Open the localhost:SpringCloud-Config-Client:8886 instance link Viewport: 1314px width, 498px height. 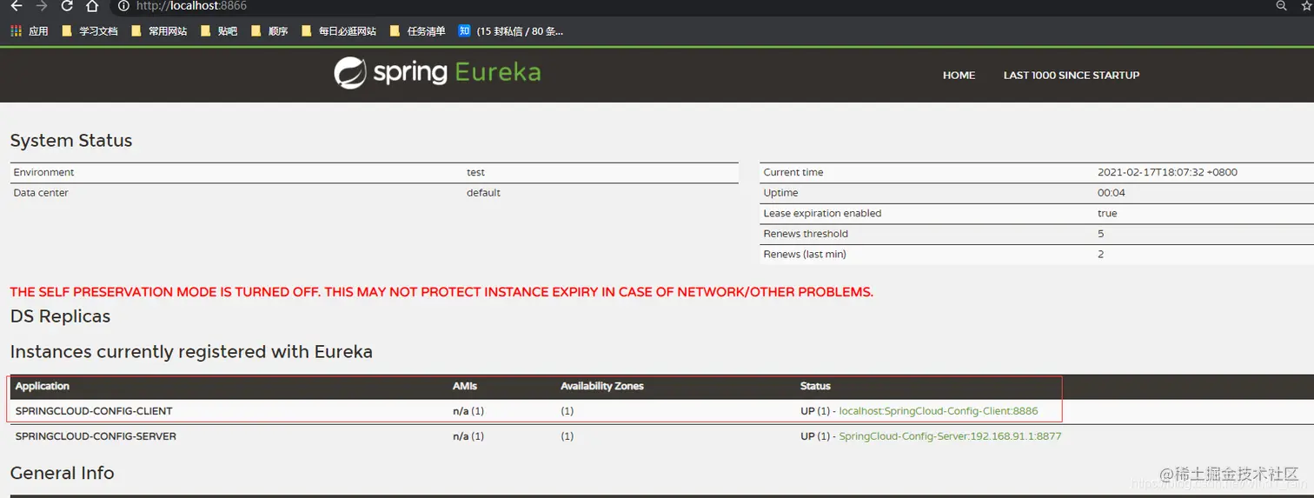coord(939,411)
